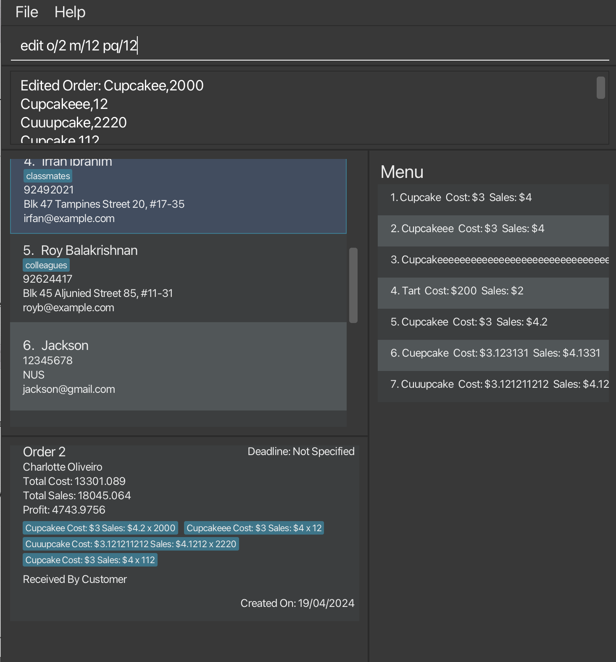This screenshot has height=662, width=616.
Task: Select Roy Balakrishnan contact card
Action: tap(178, 278)
